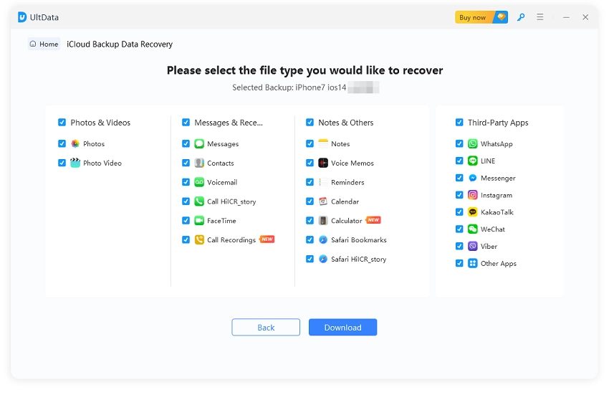Screen dimensions: 609x395
Task: Click the Photo Video clapperboard icon
Action: pyautogui.click(x=75, y=163)
